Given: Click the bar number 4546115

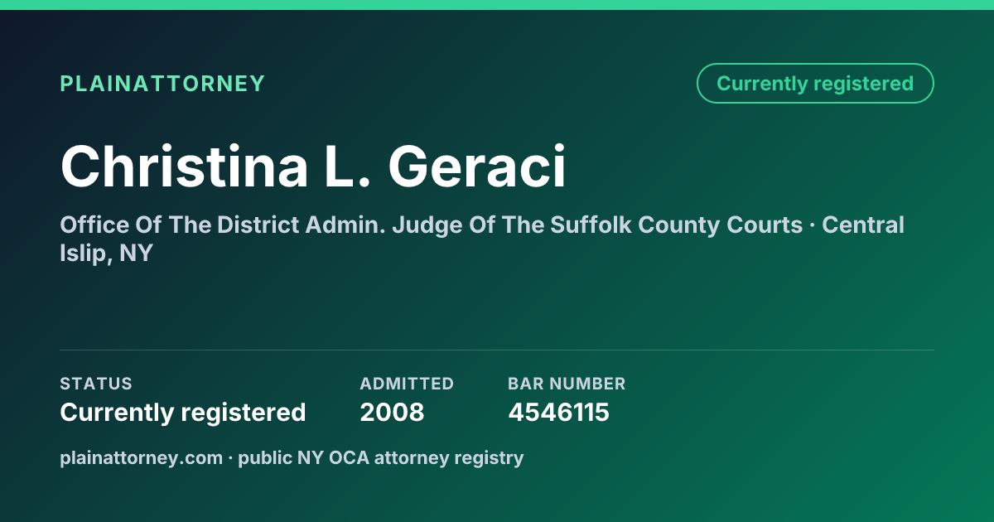Looking at the screenshot, I should click(x=558, y=413).
